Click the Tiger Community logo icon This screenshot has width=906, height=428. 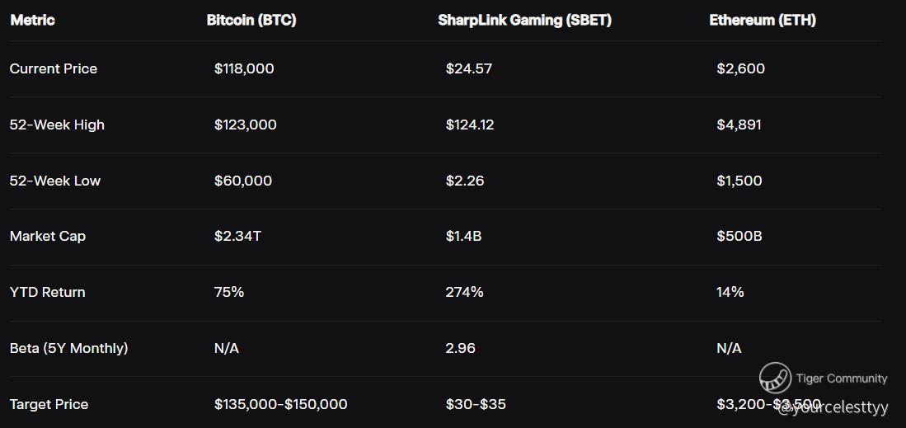(775, 378)
